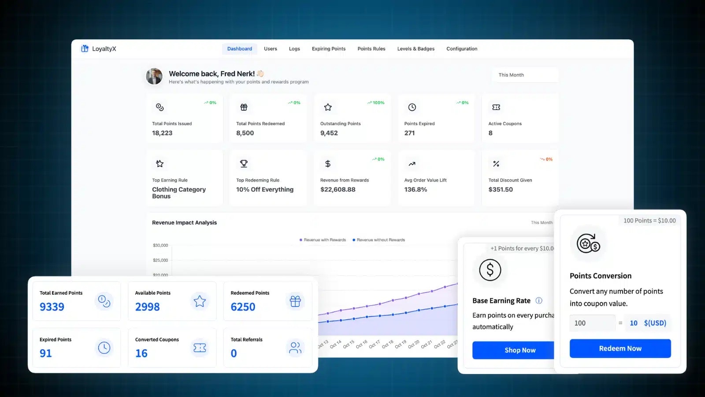The image size is (705, 397).
Task: Click the trophy icon on Top Redeeming Rule card
Action: pyautogui.click(x=243, y=163)
